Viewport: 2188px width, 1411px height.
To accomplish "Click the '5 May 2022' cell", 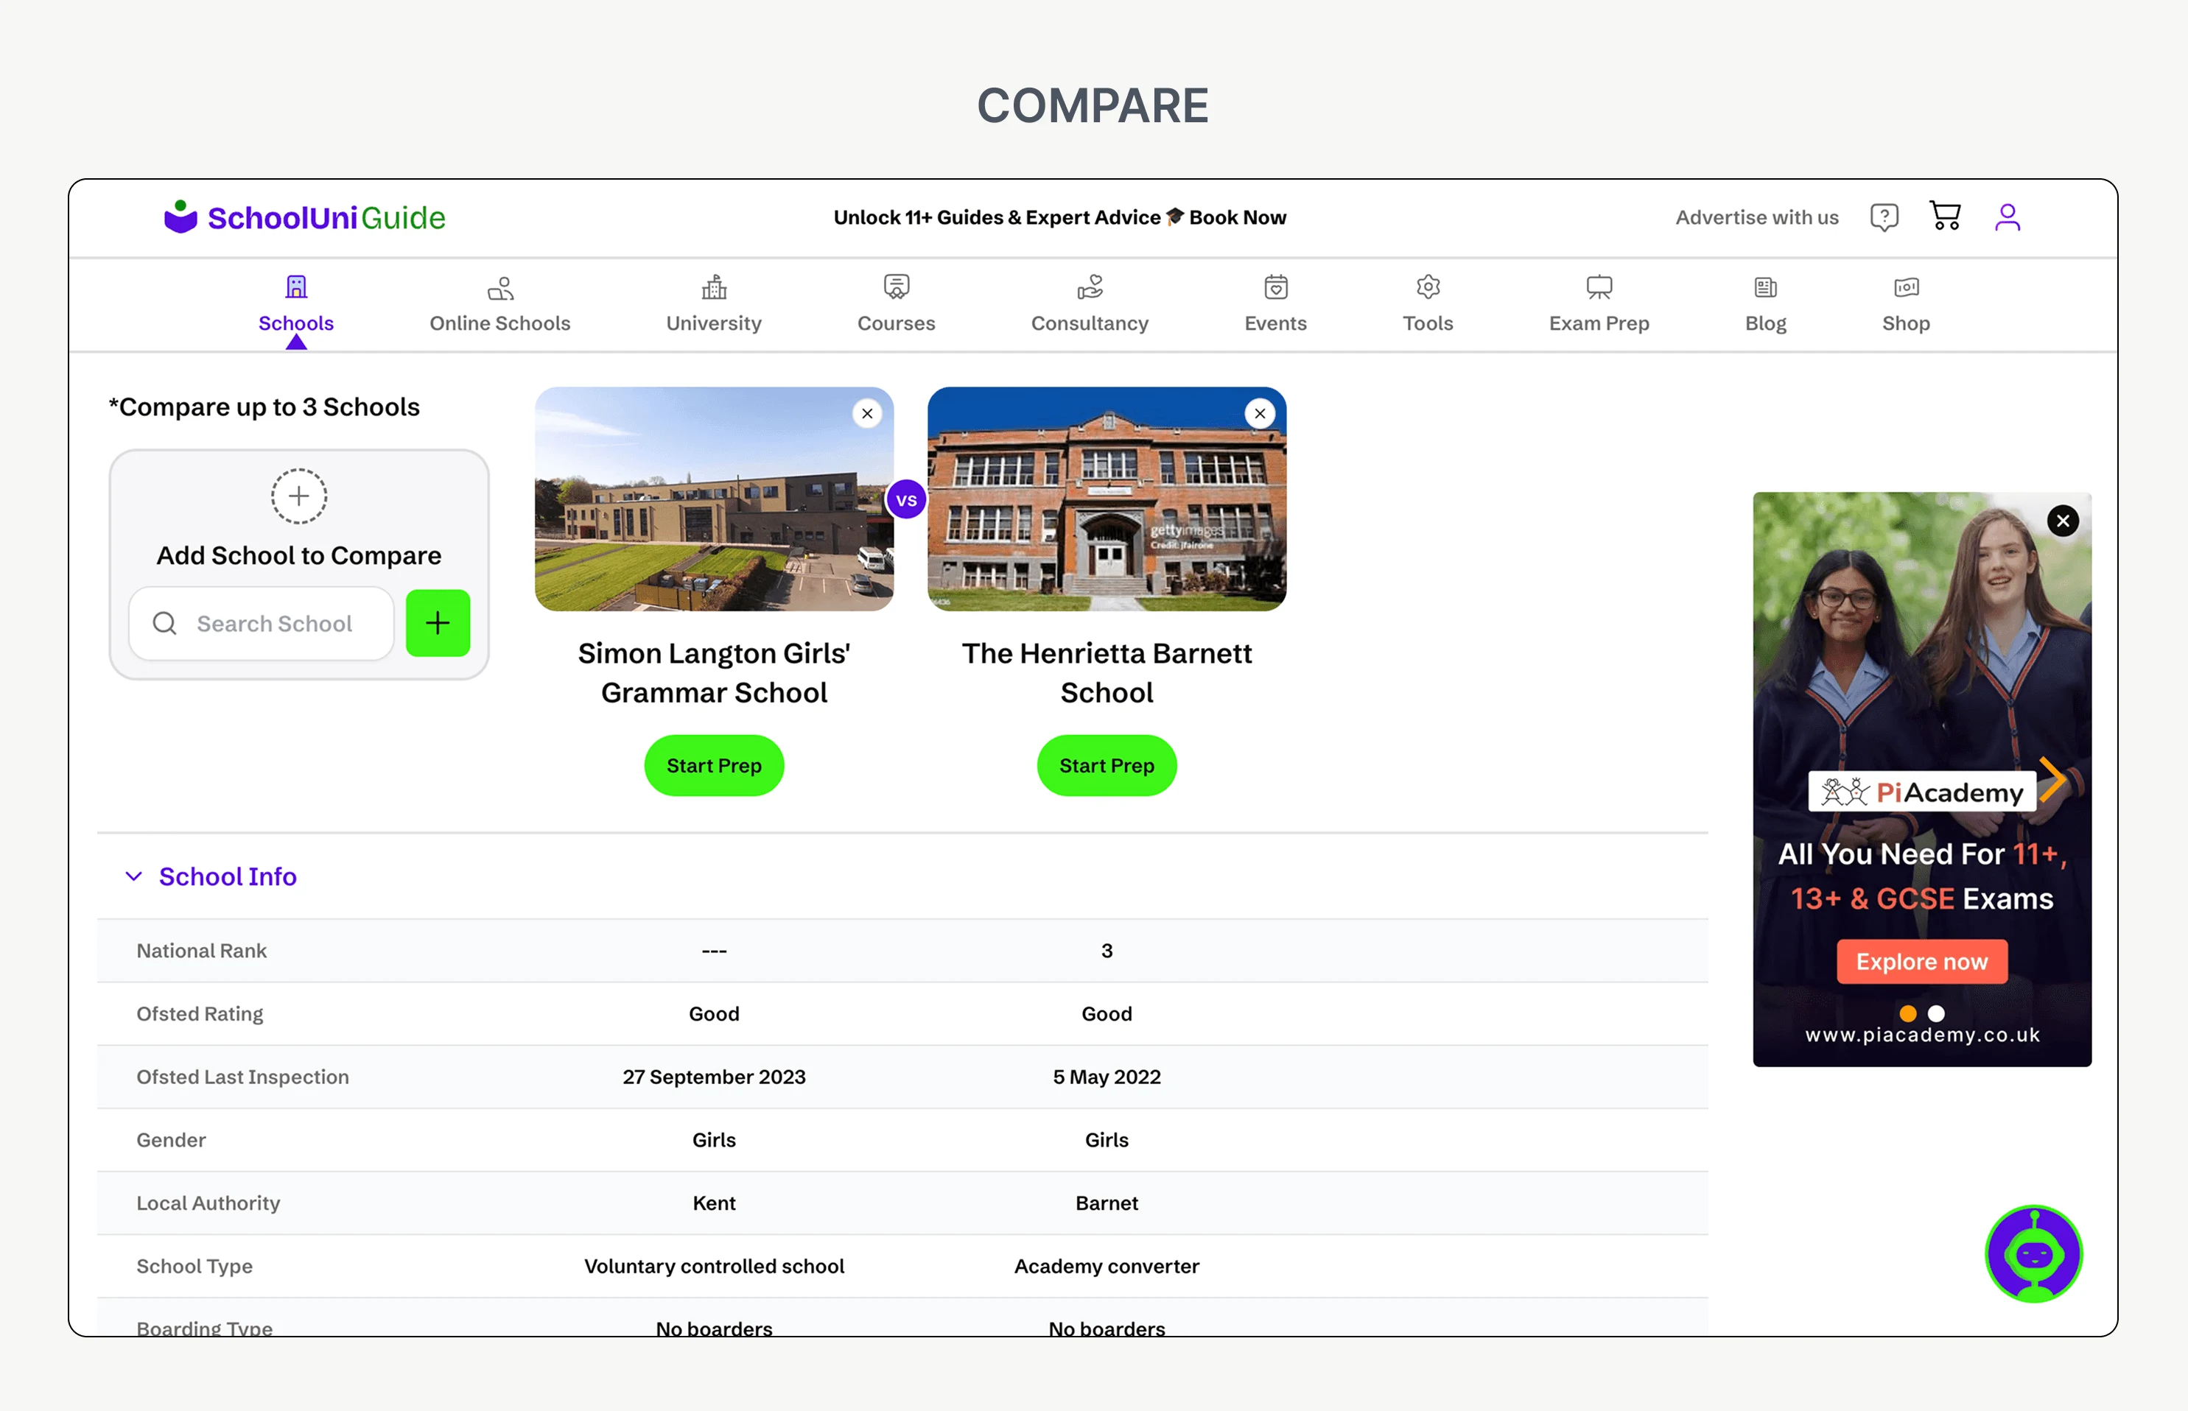I will [x=1107, y=1077].
